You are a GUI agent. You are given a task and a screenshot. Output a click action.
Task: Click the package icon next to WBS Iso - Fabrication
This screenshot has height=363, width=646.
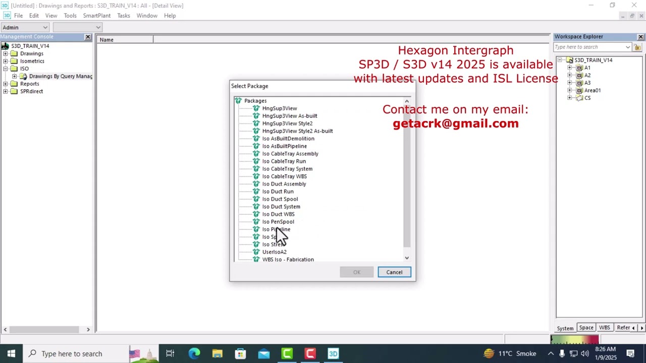pyautogui.click(x=256, y=260)
